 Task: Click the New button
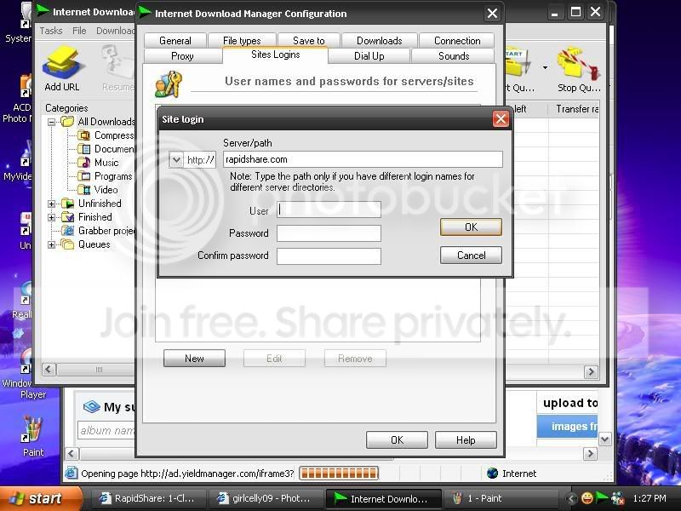point(194,358)
